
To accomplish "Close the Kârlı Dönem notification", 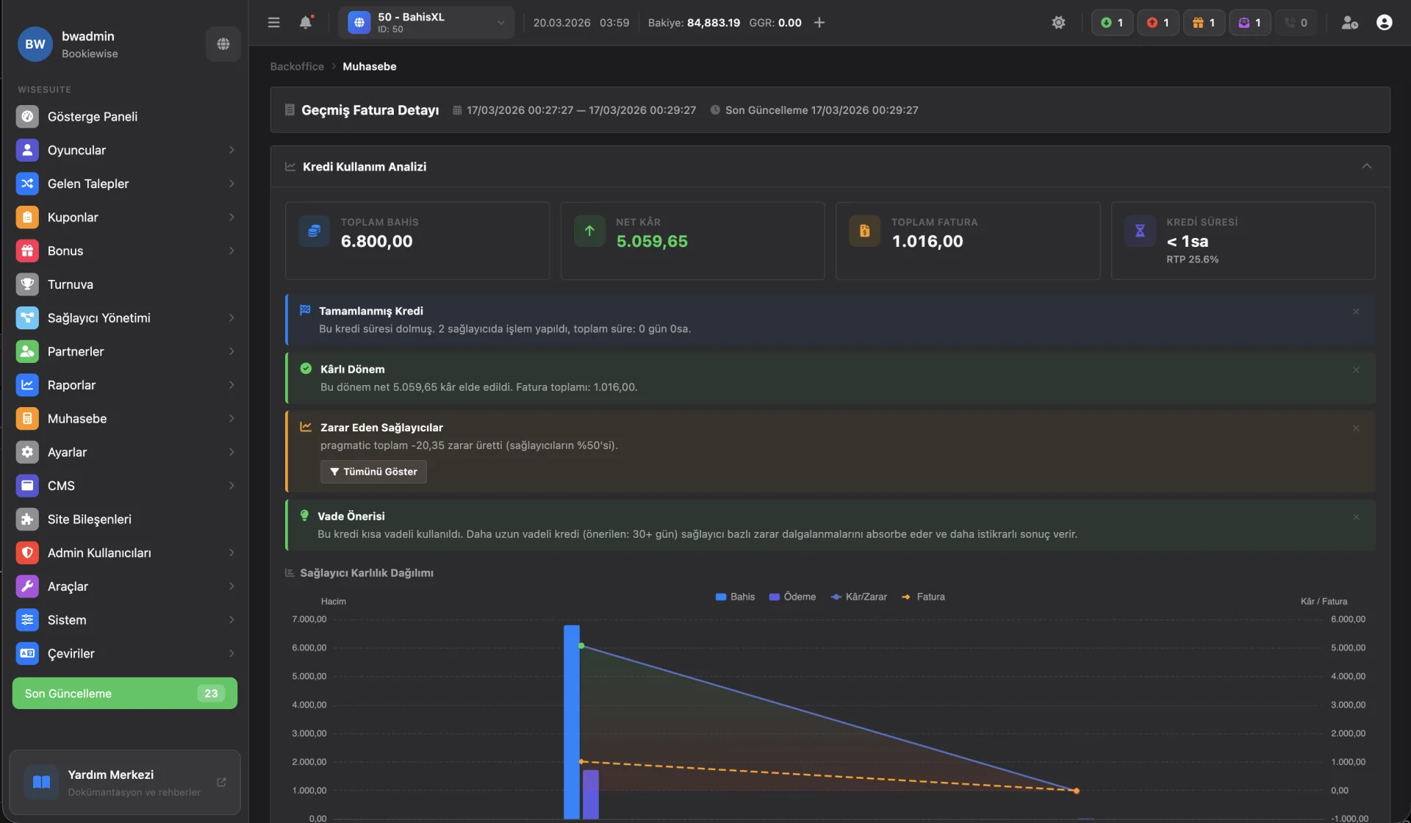I will (1355, 370).
